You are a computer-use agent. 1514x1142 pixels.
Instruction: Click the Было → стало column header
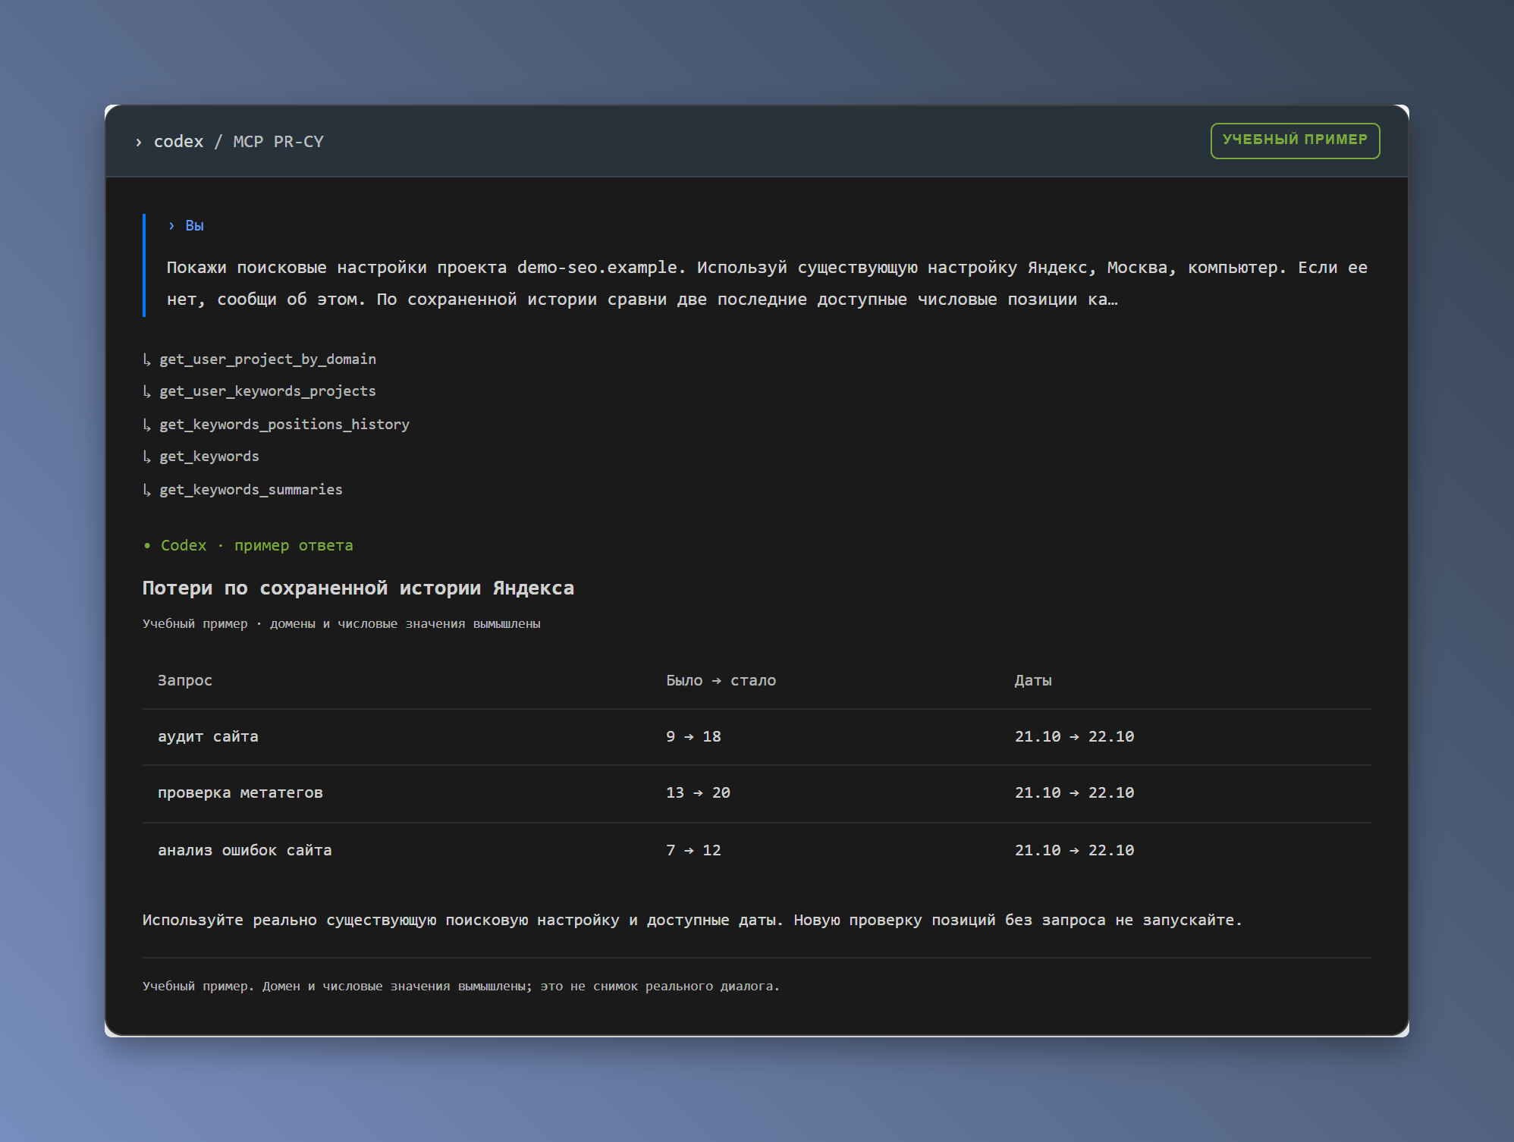[721, 681]
